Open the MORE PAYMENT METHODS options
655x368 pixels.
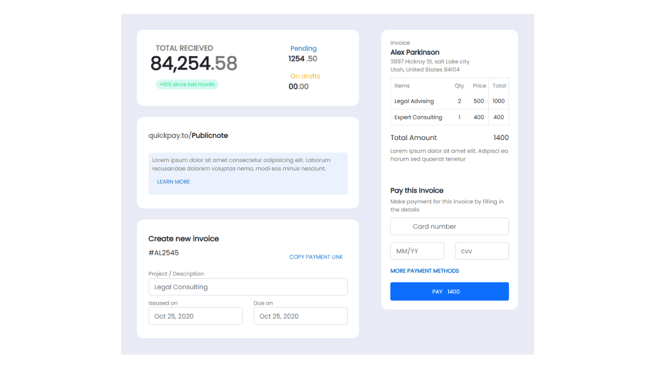coord(424,270)
